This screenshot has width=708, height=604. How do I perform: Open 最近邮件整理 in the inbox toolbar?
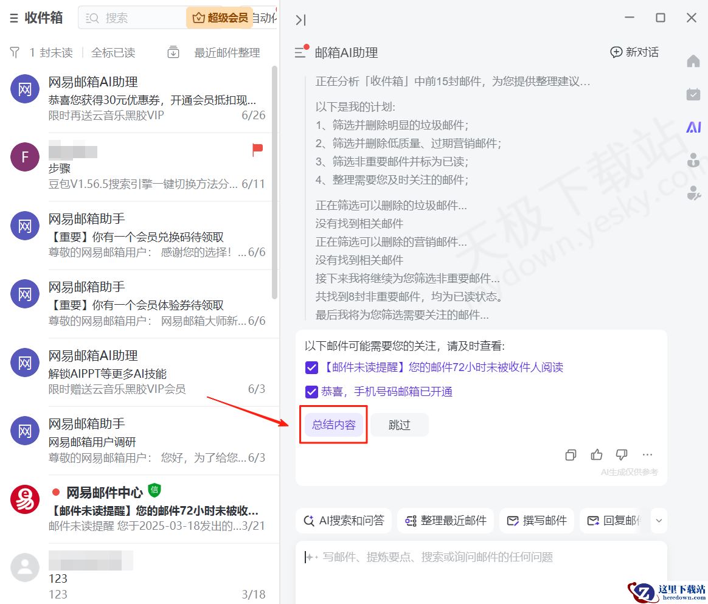click(227, 52)
